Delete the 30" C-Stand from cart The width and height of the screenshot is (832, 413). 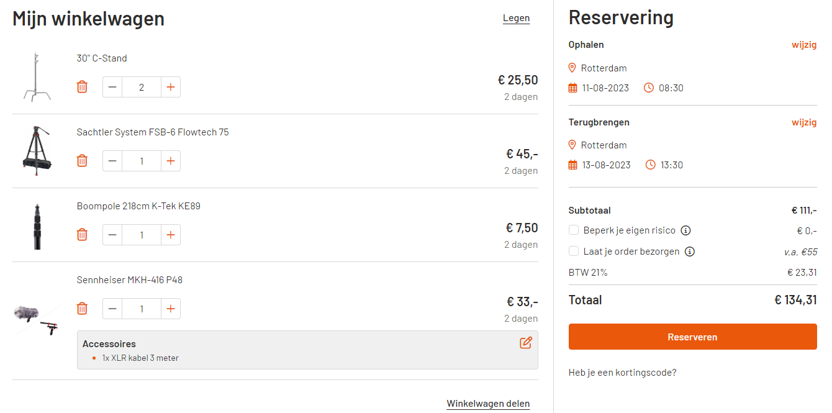click(x=82, y=87)
